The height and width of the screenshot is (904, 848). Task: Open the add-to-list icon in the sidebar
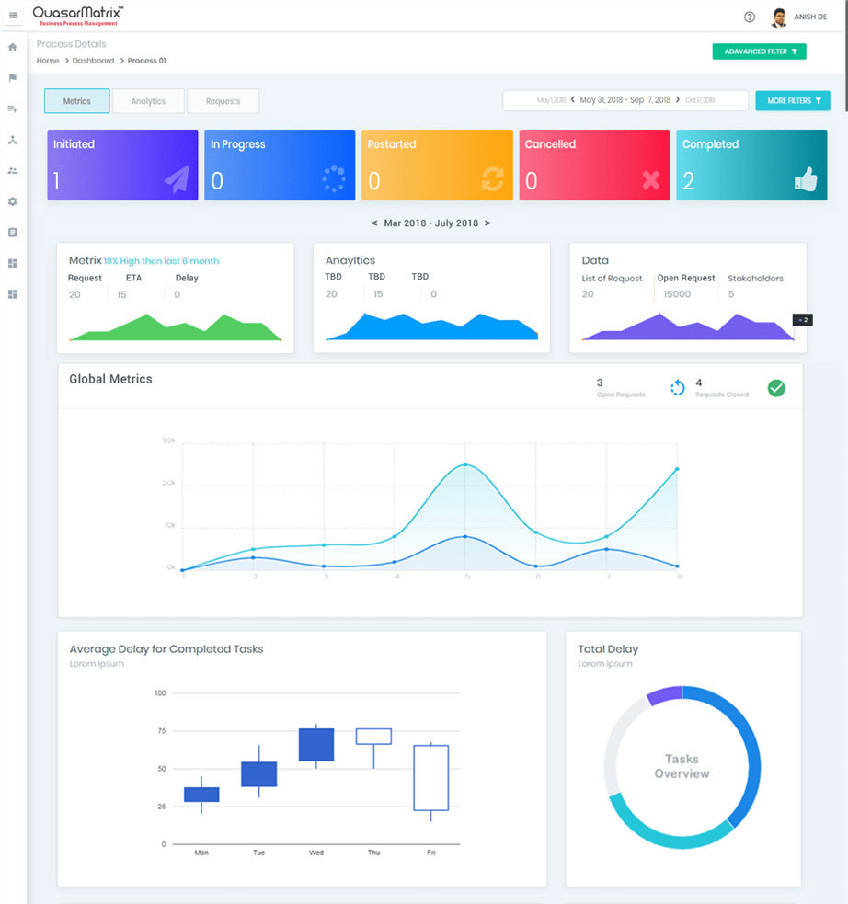tap(13, 109)
